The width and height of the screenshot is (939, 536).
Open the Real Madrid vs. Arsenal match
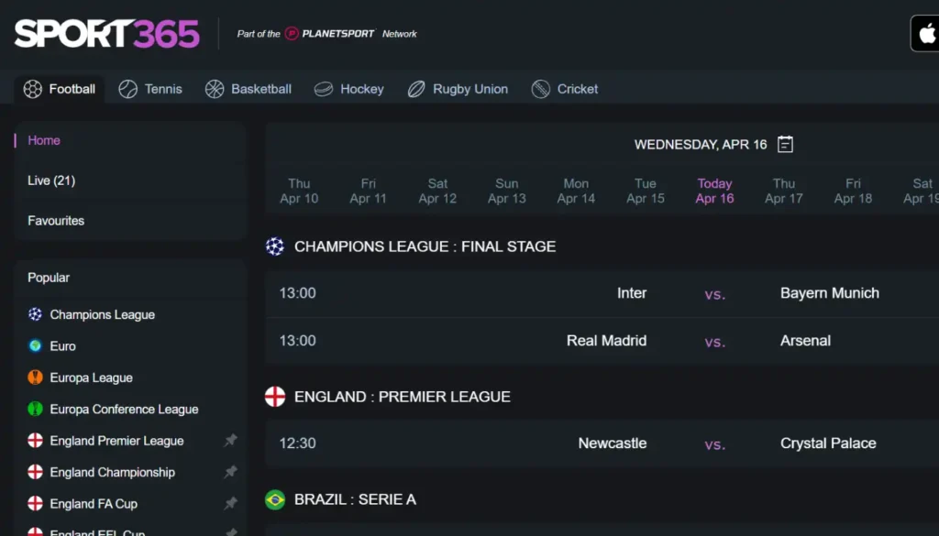602,341
